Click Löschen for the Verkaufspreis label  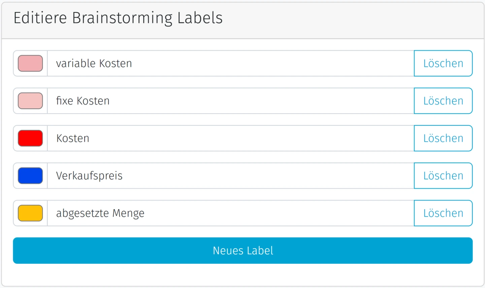(x=443, y=176)
